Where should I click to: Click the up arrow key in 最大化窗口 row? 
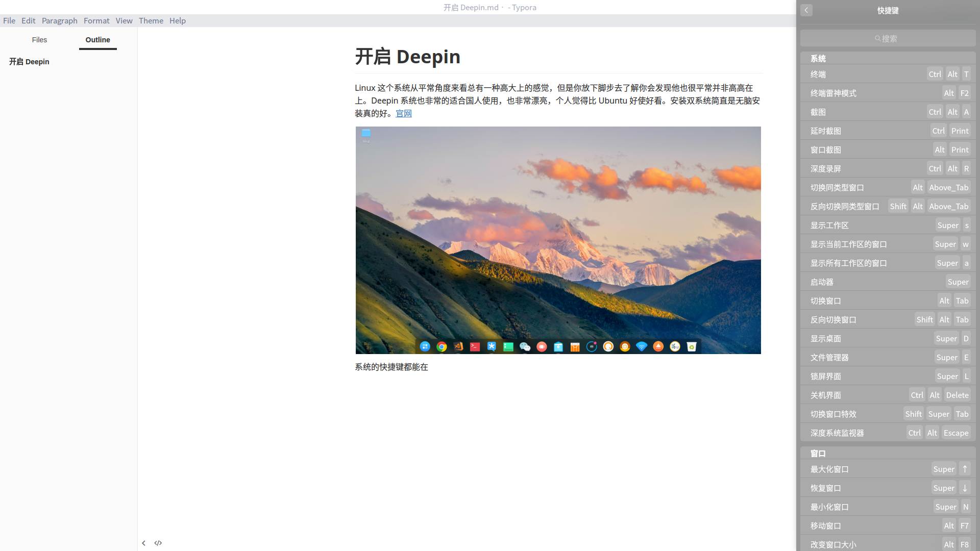965,469
